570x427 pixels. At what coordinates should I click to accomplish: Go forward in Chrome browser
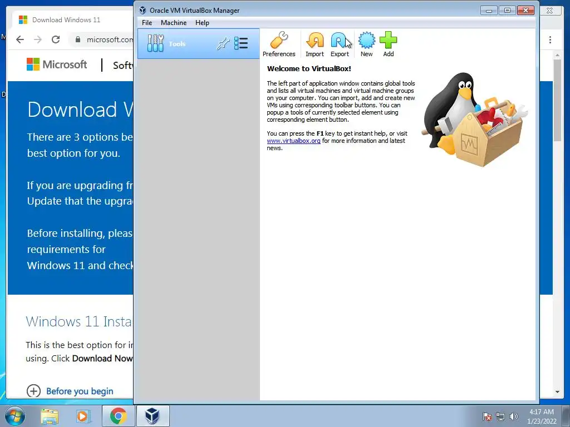pyautogui.click(x=38, y=39)
